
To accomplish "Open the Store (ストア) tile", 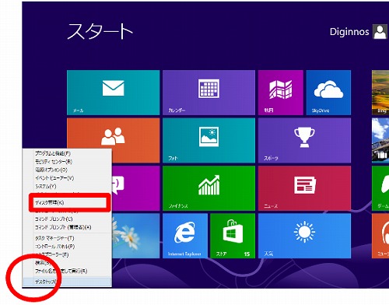I will pos(233,236).
